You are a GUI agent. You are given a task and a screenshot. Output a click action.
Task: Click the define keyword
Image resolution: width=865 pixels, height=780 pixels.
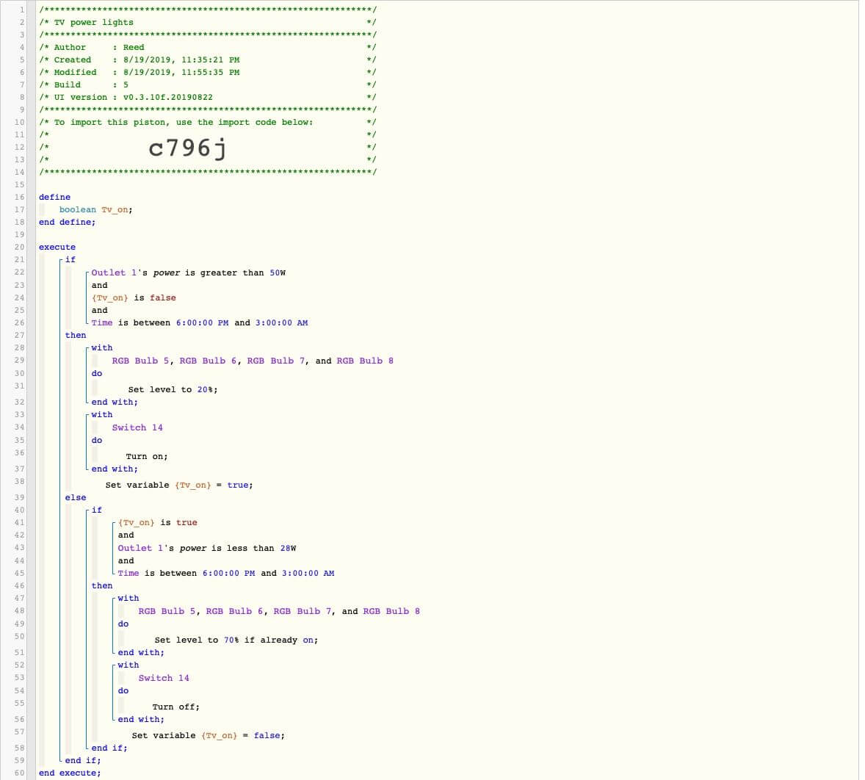pos(54,197)
